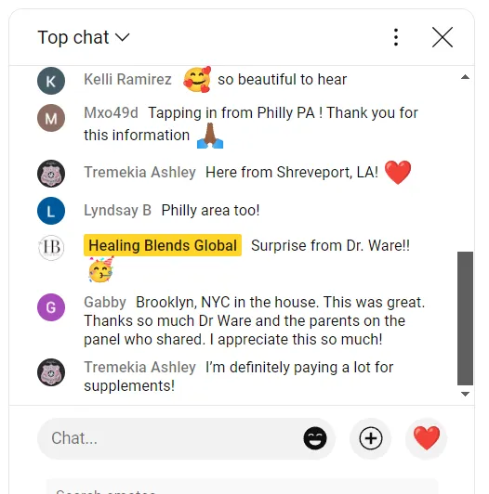Open the emoji picker in chat box
Image resolution: width=489 pixels, height=494 pixels.
point(315,438)
